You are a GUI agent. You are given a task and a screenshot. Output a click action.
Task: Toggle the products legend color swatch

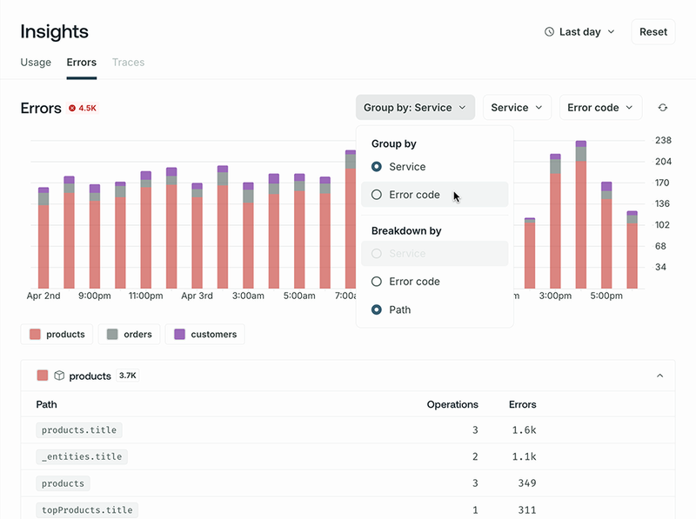[x=35, y=335]
